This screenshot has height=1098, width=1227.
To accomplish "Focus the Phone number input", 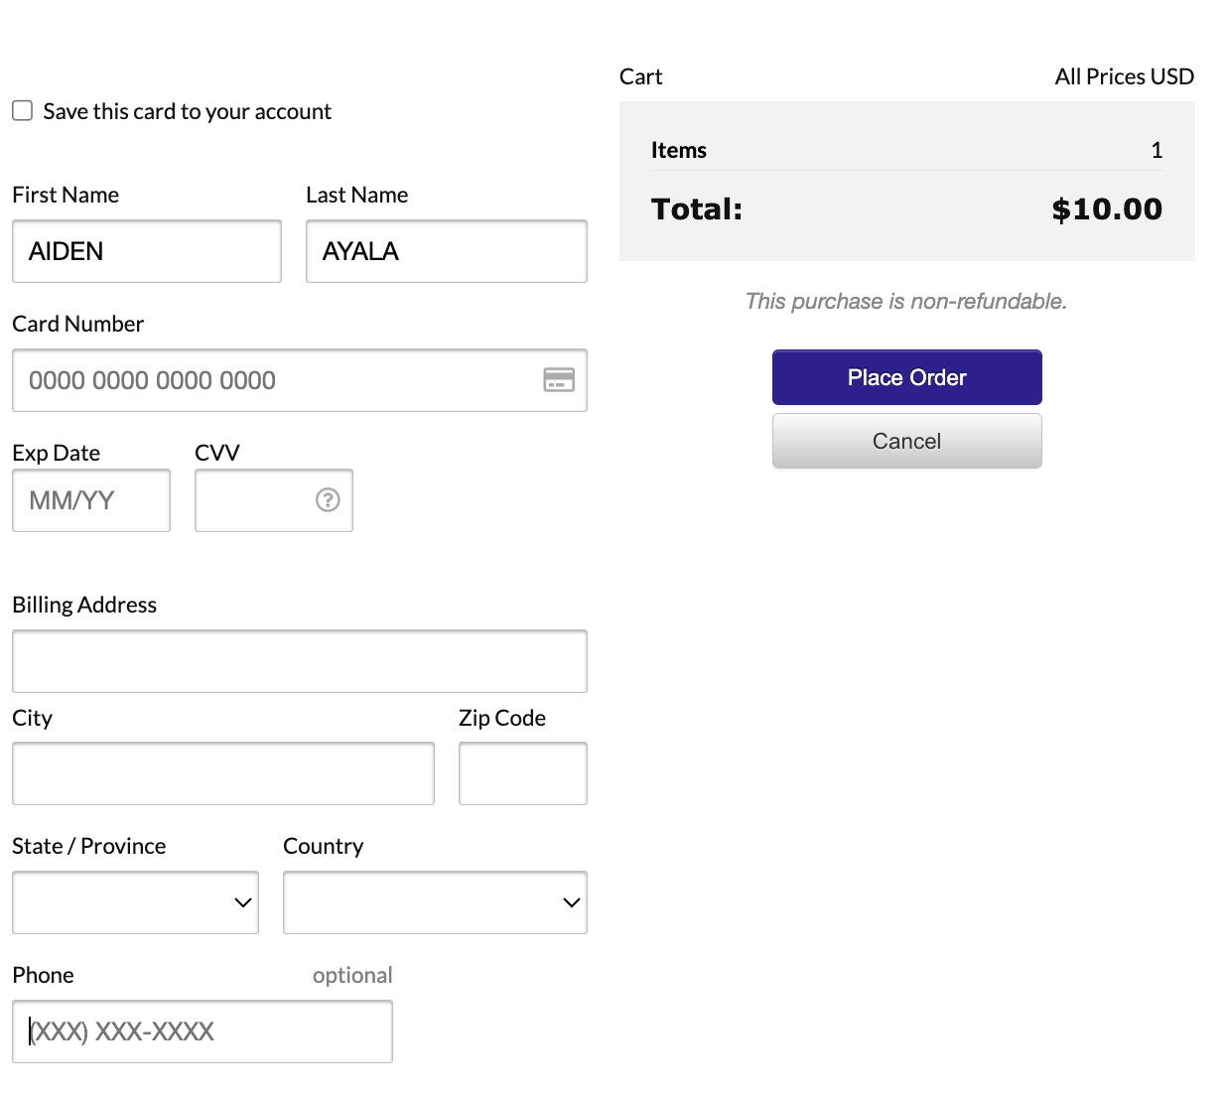I will [203, 1031].
